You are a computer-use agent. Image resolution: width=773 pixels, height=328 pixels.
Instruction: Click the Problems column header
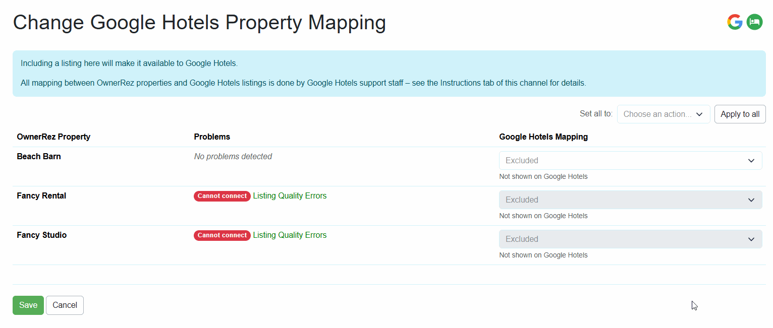point(212,137)
